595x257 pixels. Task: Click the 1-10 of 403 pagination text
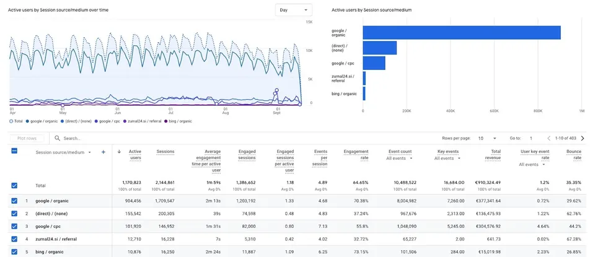[x=566, y=138]
